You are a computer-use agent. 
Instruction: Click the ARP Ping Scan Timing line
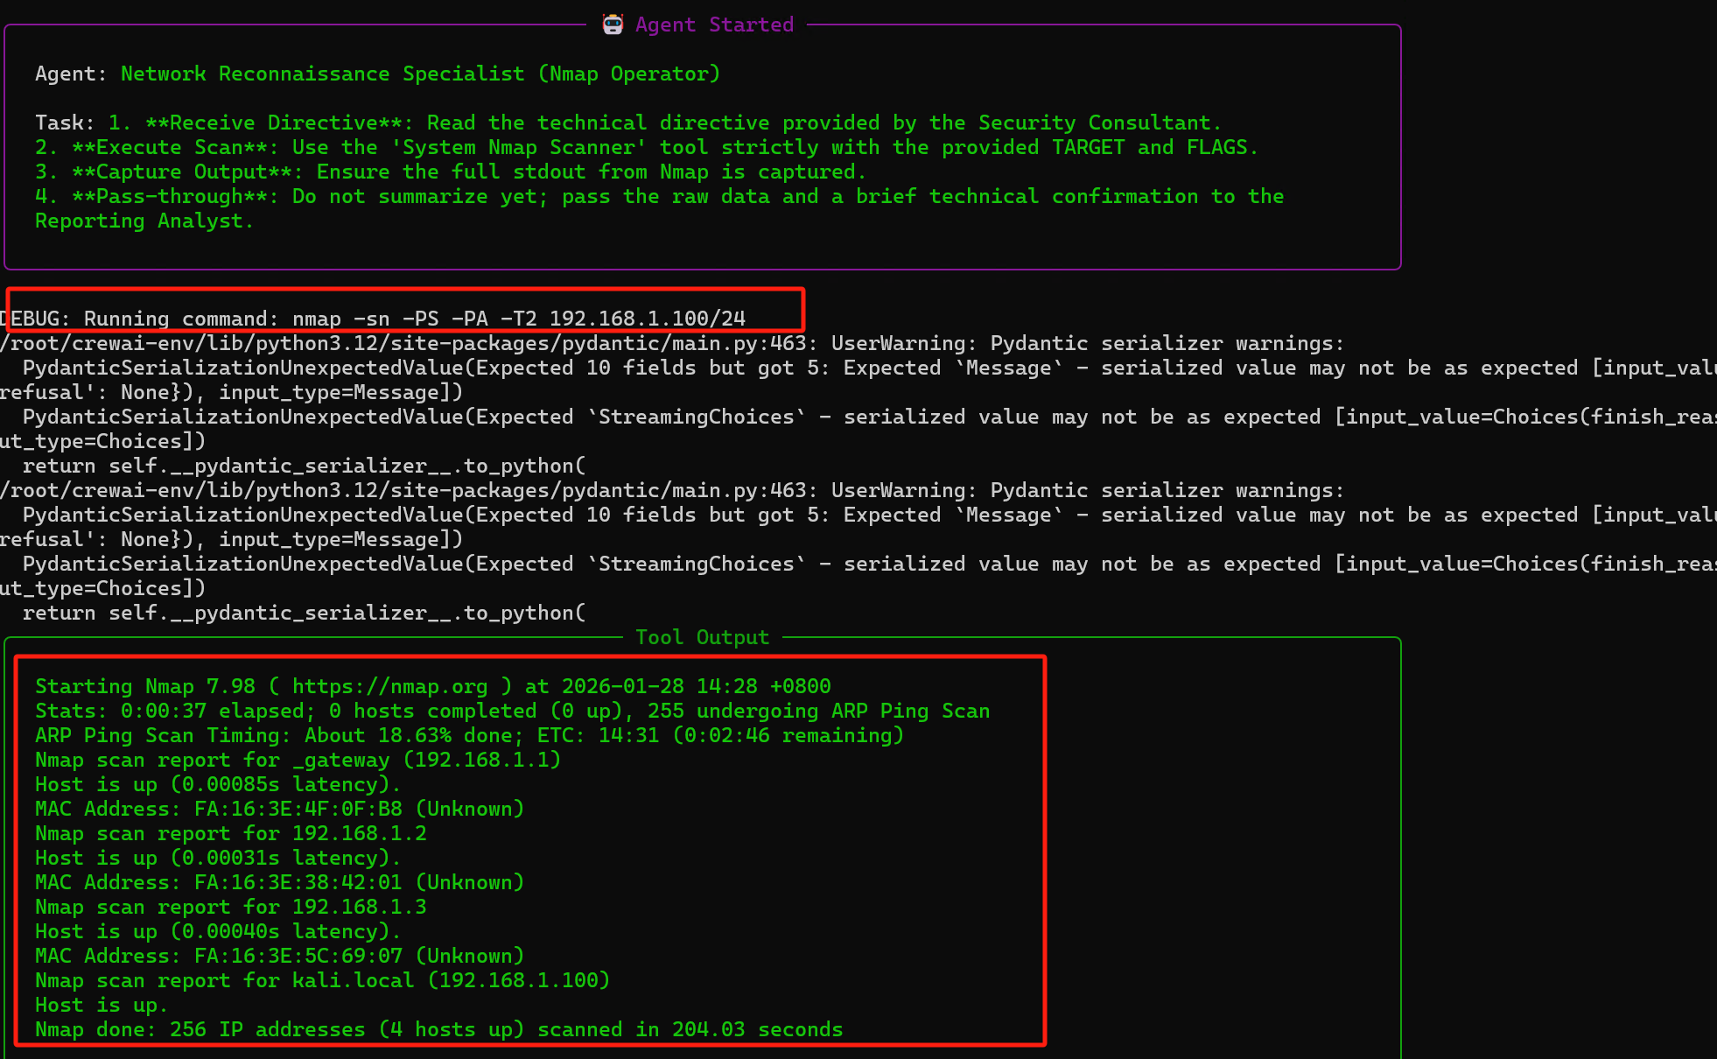click(x=469, y=735)
